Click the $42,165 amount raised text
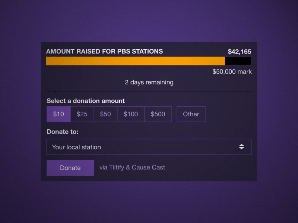 point(240,51)
